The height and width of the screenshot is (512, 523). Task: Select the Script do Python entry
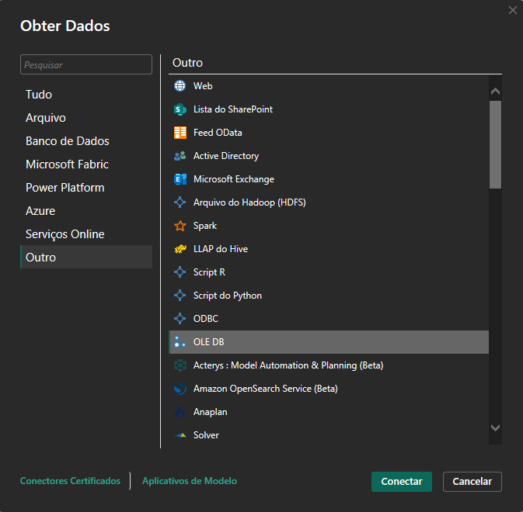coord(228,296)
